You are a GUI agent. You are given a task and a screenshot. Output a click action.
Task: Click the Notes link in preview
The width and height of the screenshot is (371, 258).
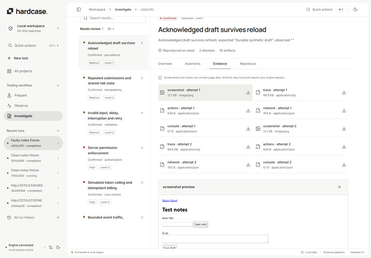[166, 200]
